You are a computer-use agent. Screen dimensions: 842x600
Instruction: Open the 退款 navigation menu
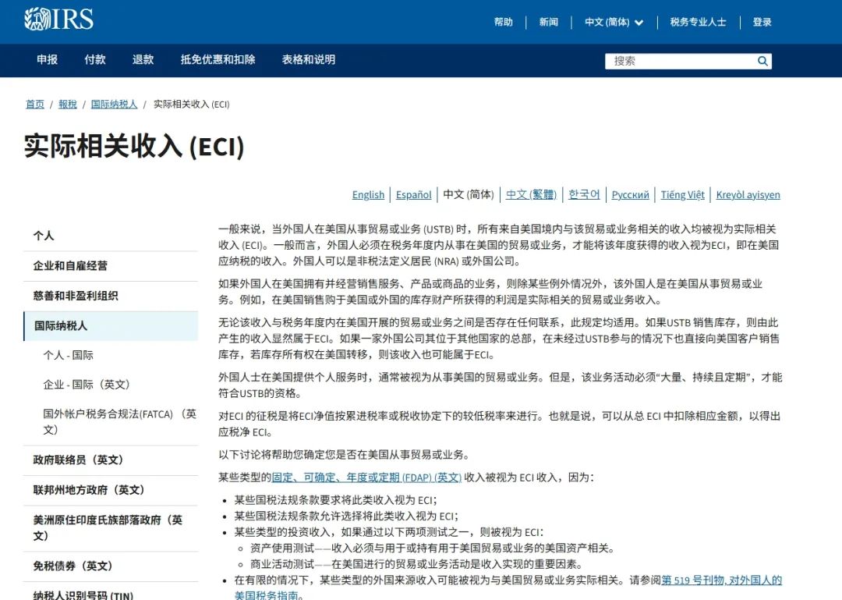point(143,59)
